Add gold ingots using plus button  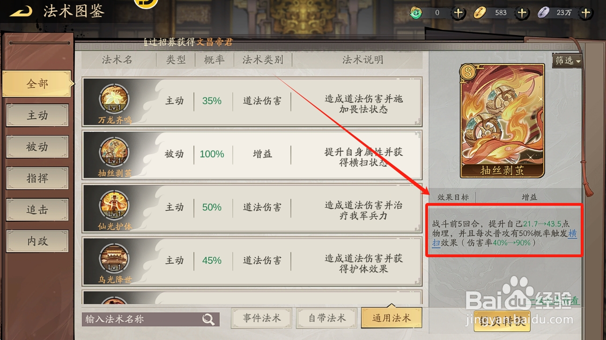[522, 13]
